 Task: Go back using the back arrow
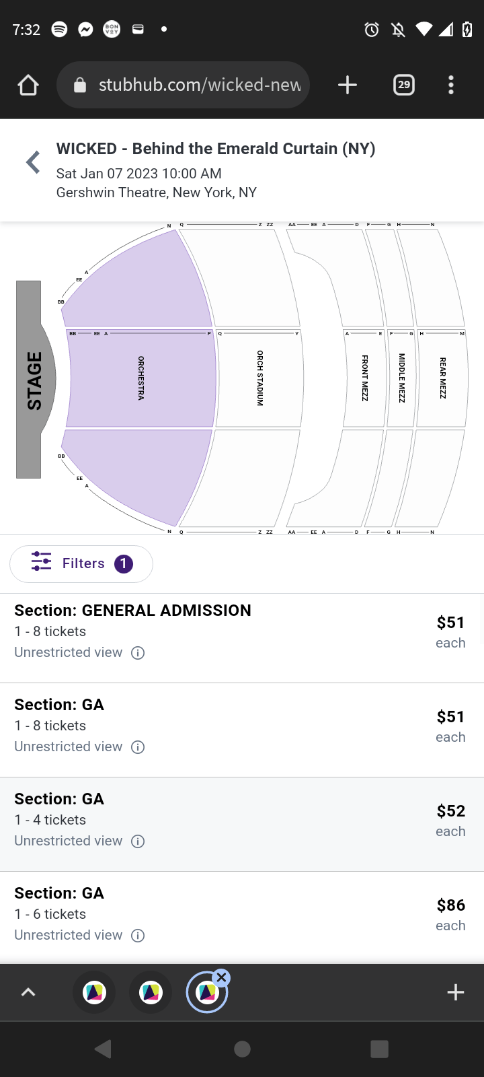pyautogui.click(x=32, y=162)
